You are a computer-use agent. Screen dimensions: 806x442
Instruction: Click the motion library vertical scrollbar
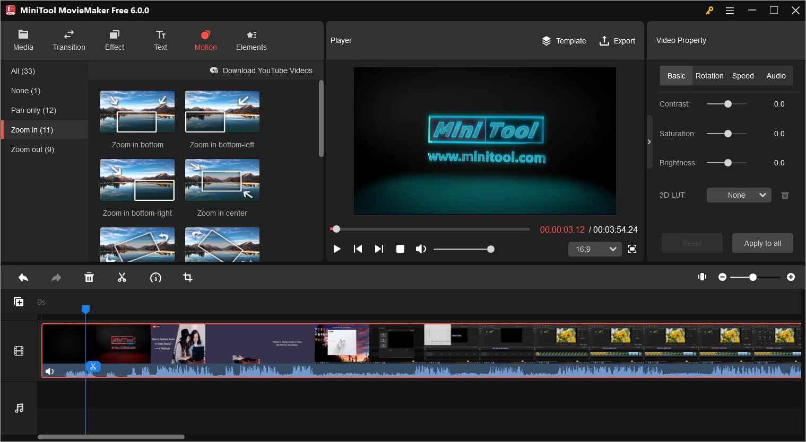[x=321, y=119]
